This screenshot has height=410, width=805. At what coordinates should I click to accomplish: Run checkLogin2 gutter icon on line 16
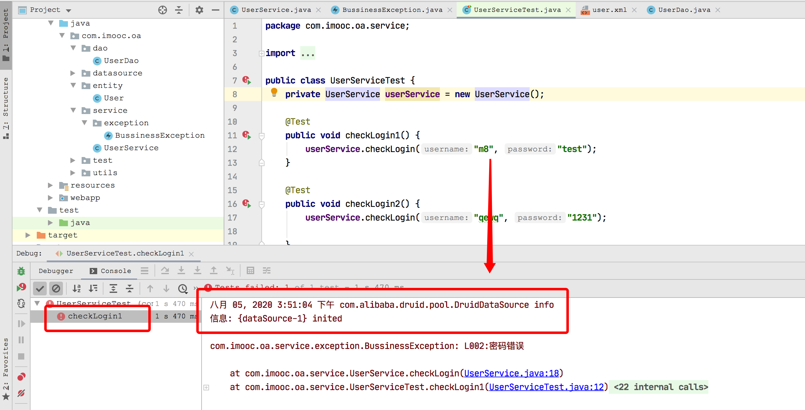pos(247,204)
